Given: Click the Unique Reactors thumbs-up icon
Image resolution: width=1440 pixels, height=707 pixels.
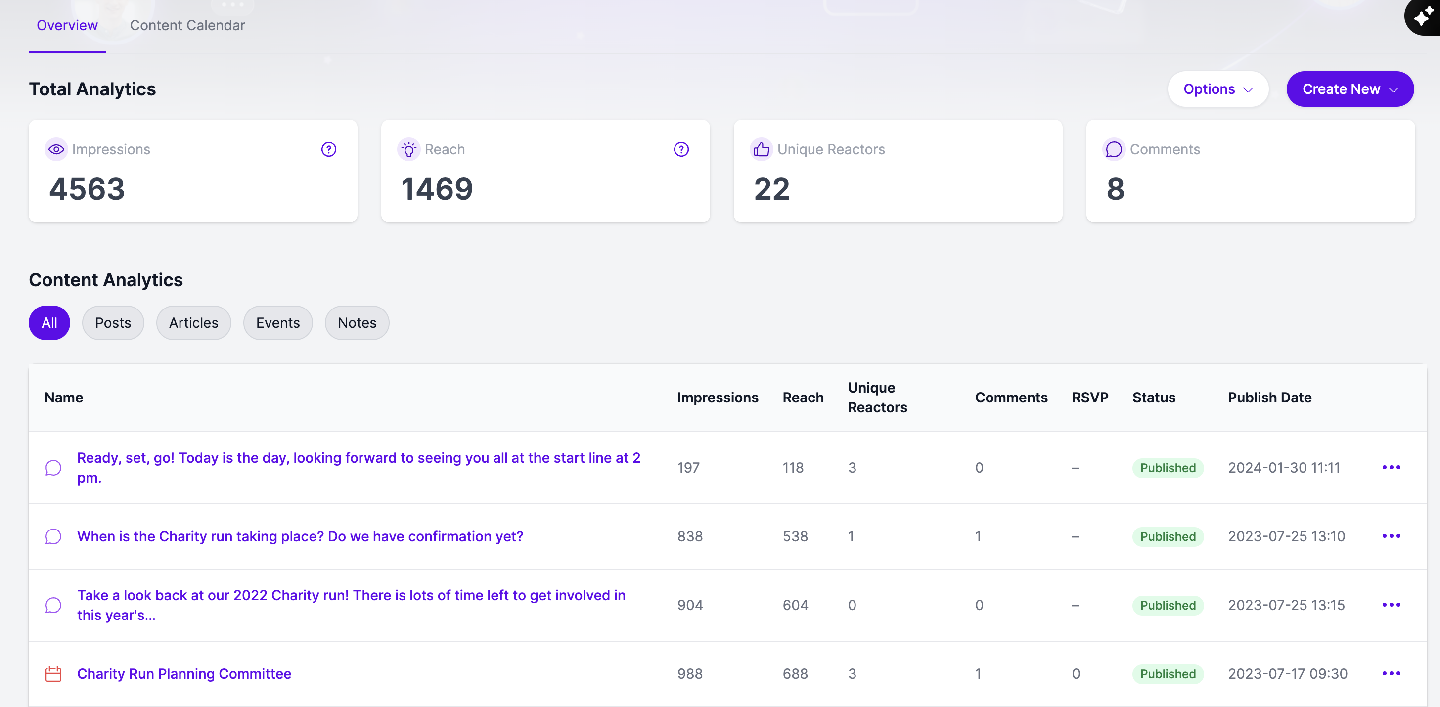Looking at the screenshot, I should coord(761,149).
